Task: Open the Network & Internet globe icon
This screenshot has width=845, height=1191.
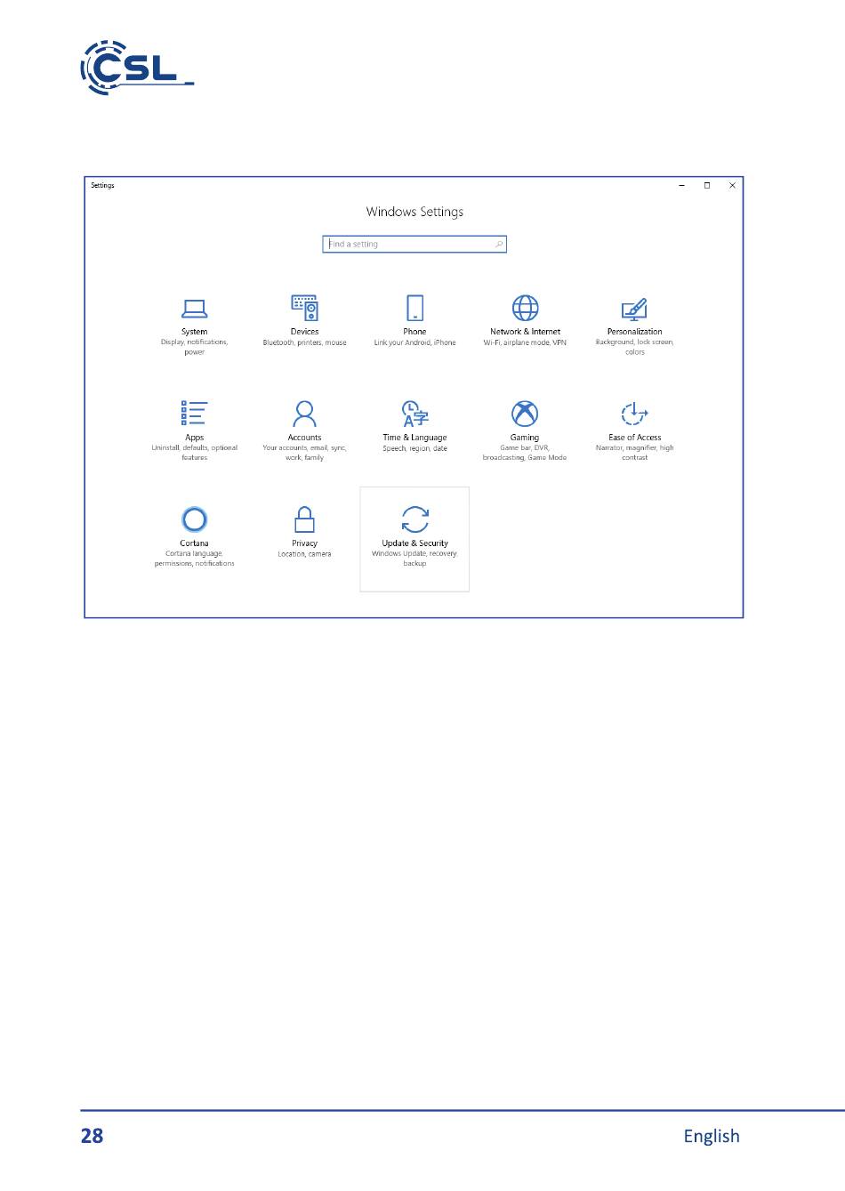Action: coord(525,308)
